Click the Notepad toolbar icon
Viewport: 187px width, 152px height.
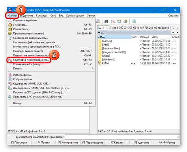[134, 21]
